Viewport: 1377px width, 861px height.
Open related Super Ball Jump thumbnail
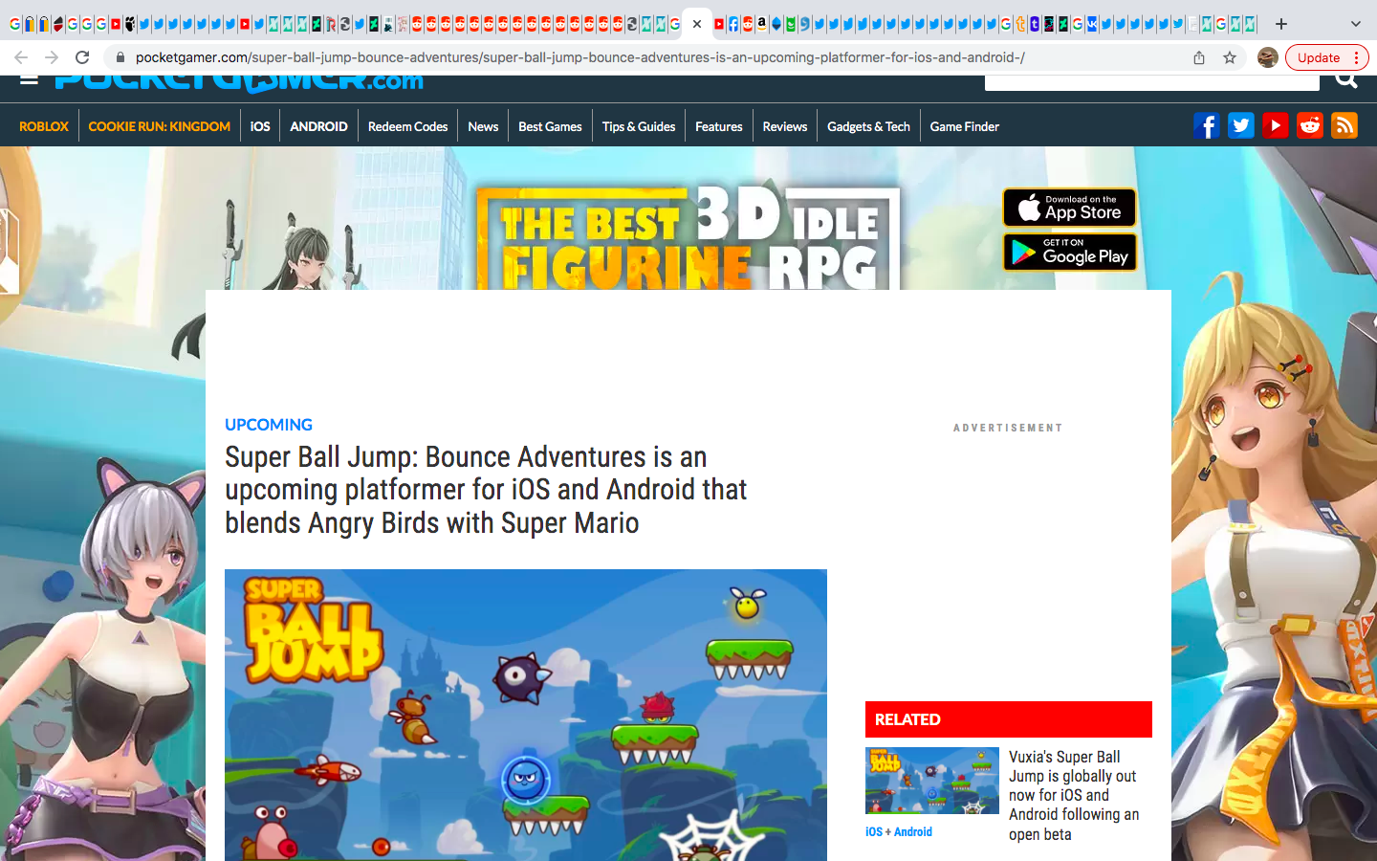tap(932, 781)
